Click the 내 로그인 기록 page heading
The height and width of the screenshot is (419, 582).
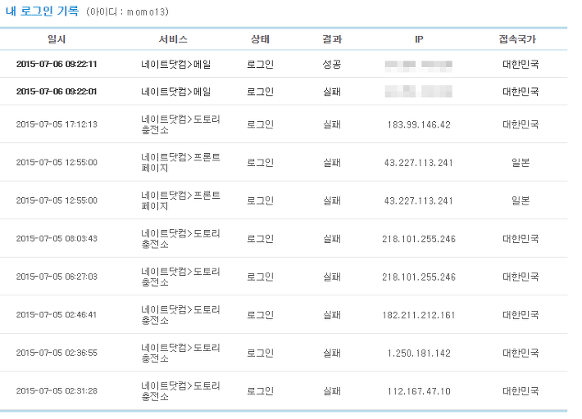42,11
